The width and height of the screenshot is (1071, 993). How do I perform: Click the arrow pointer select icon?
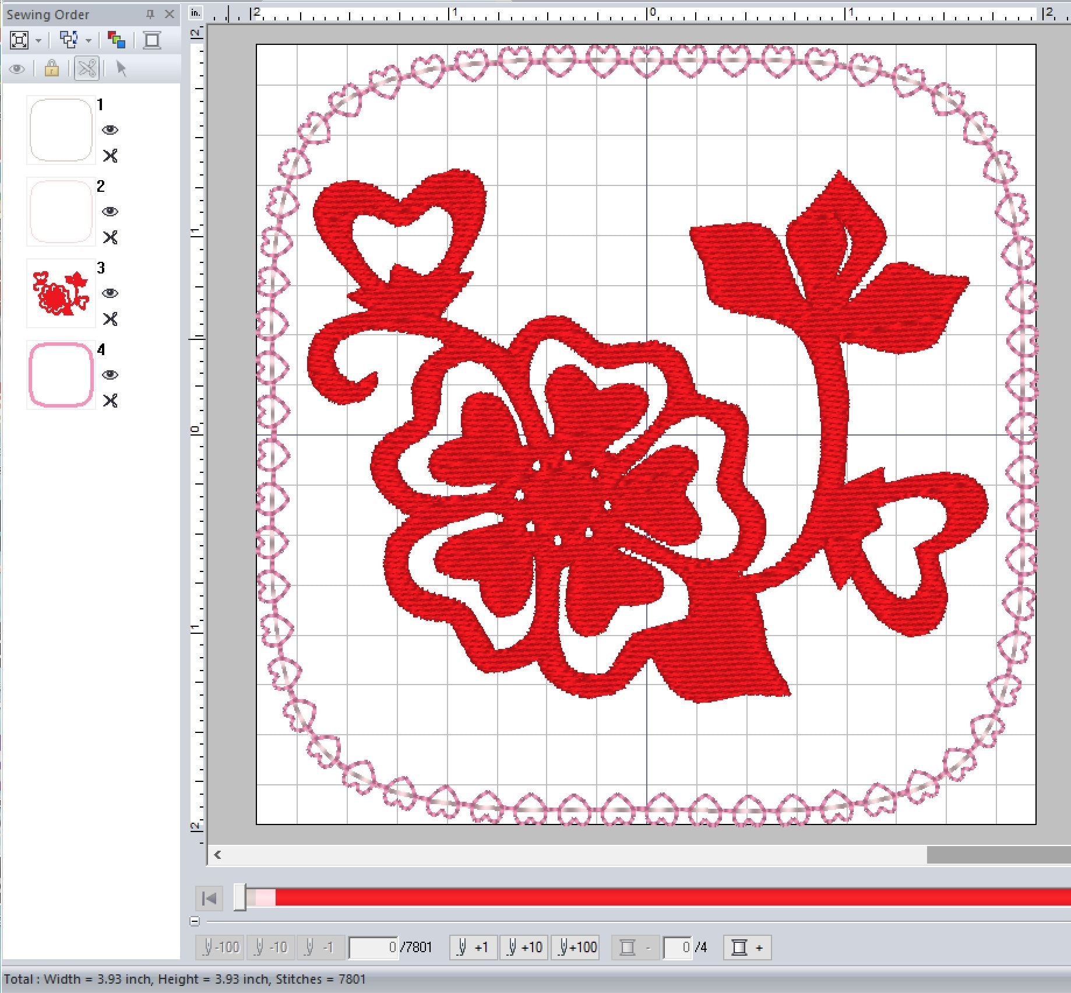[121, 69]
